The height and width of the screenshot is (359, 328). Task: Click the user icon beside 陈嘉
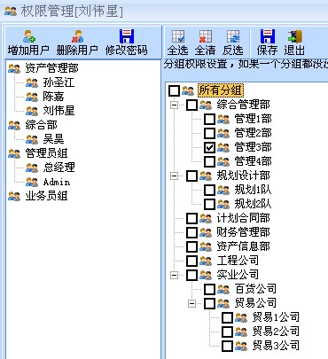[x=32, y=97]
